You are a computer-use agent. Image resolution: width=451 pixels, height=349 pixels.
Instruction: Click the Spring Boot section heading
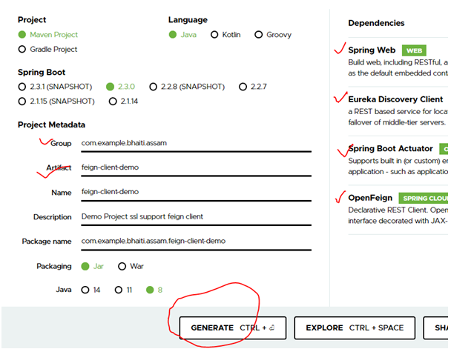click(42, 73)
